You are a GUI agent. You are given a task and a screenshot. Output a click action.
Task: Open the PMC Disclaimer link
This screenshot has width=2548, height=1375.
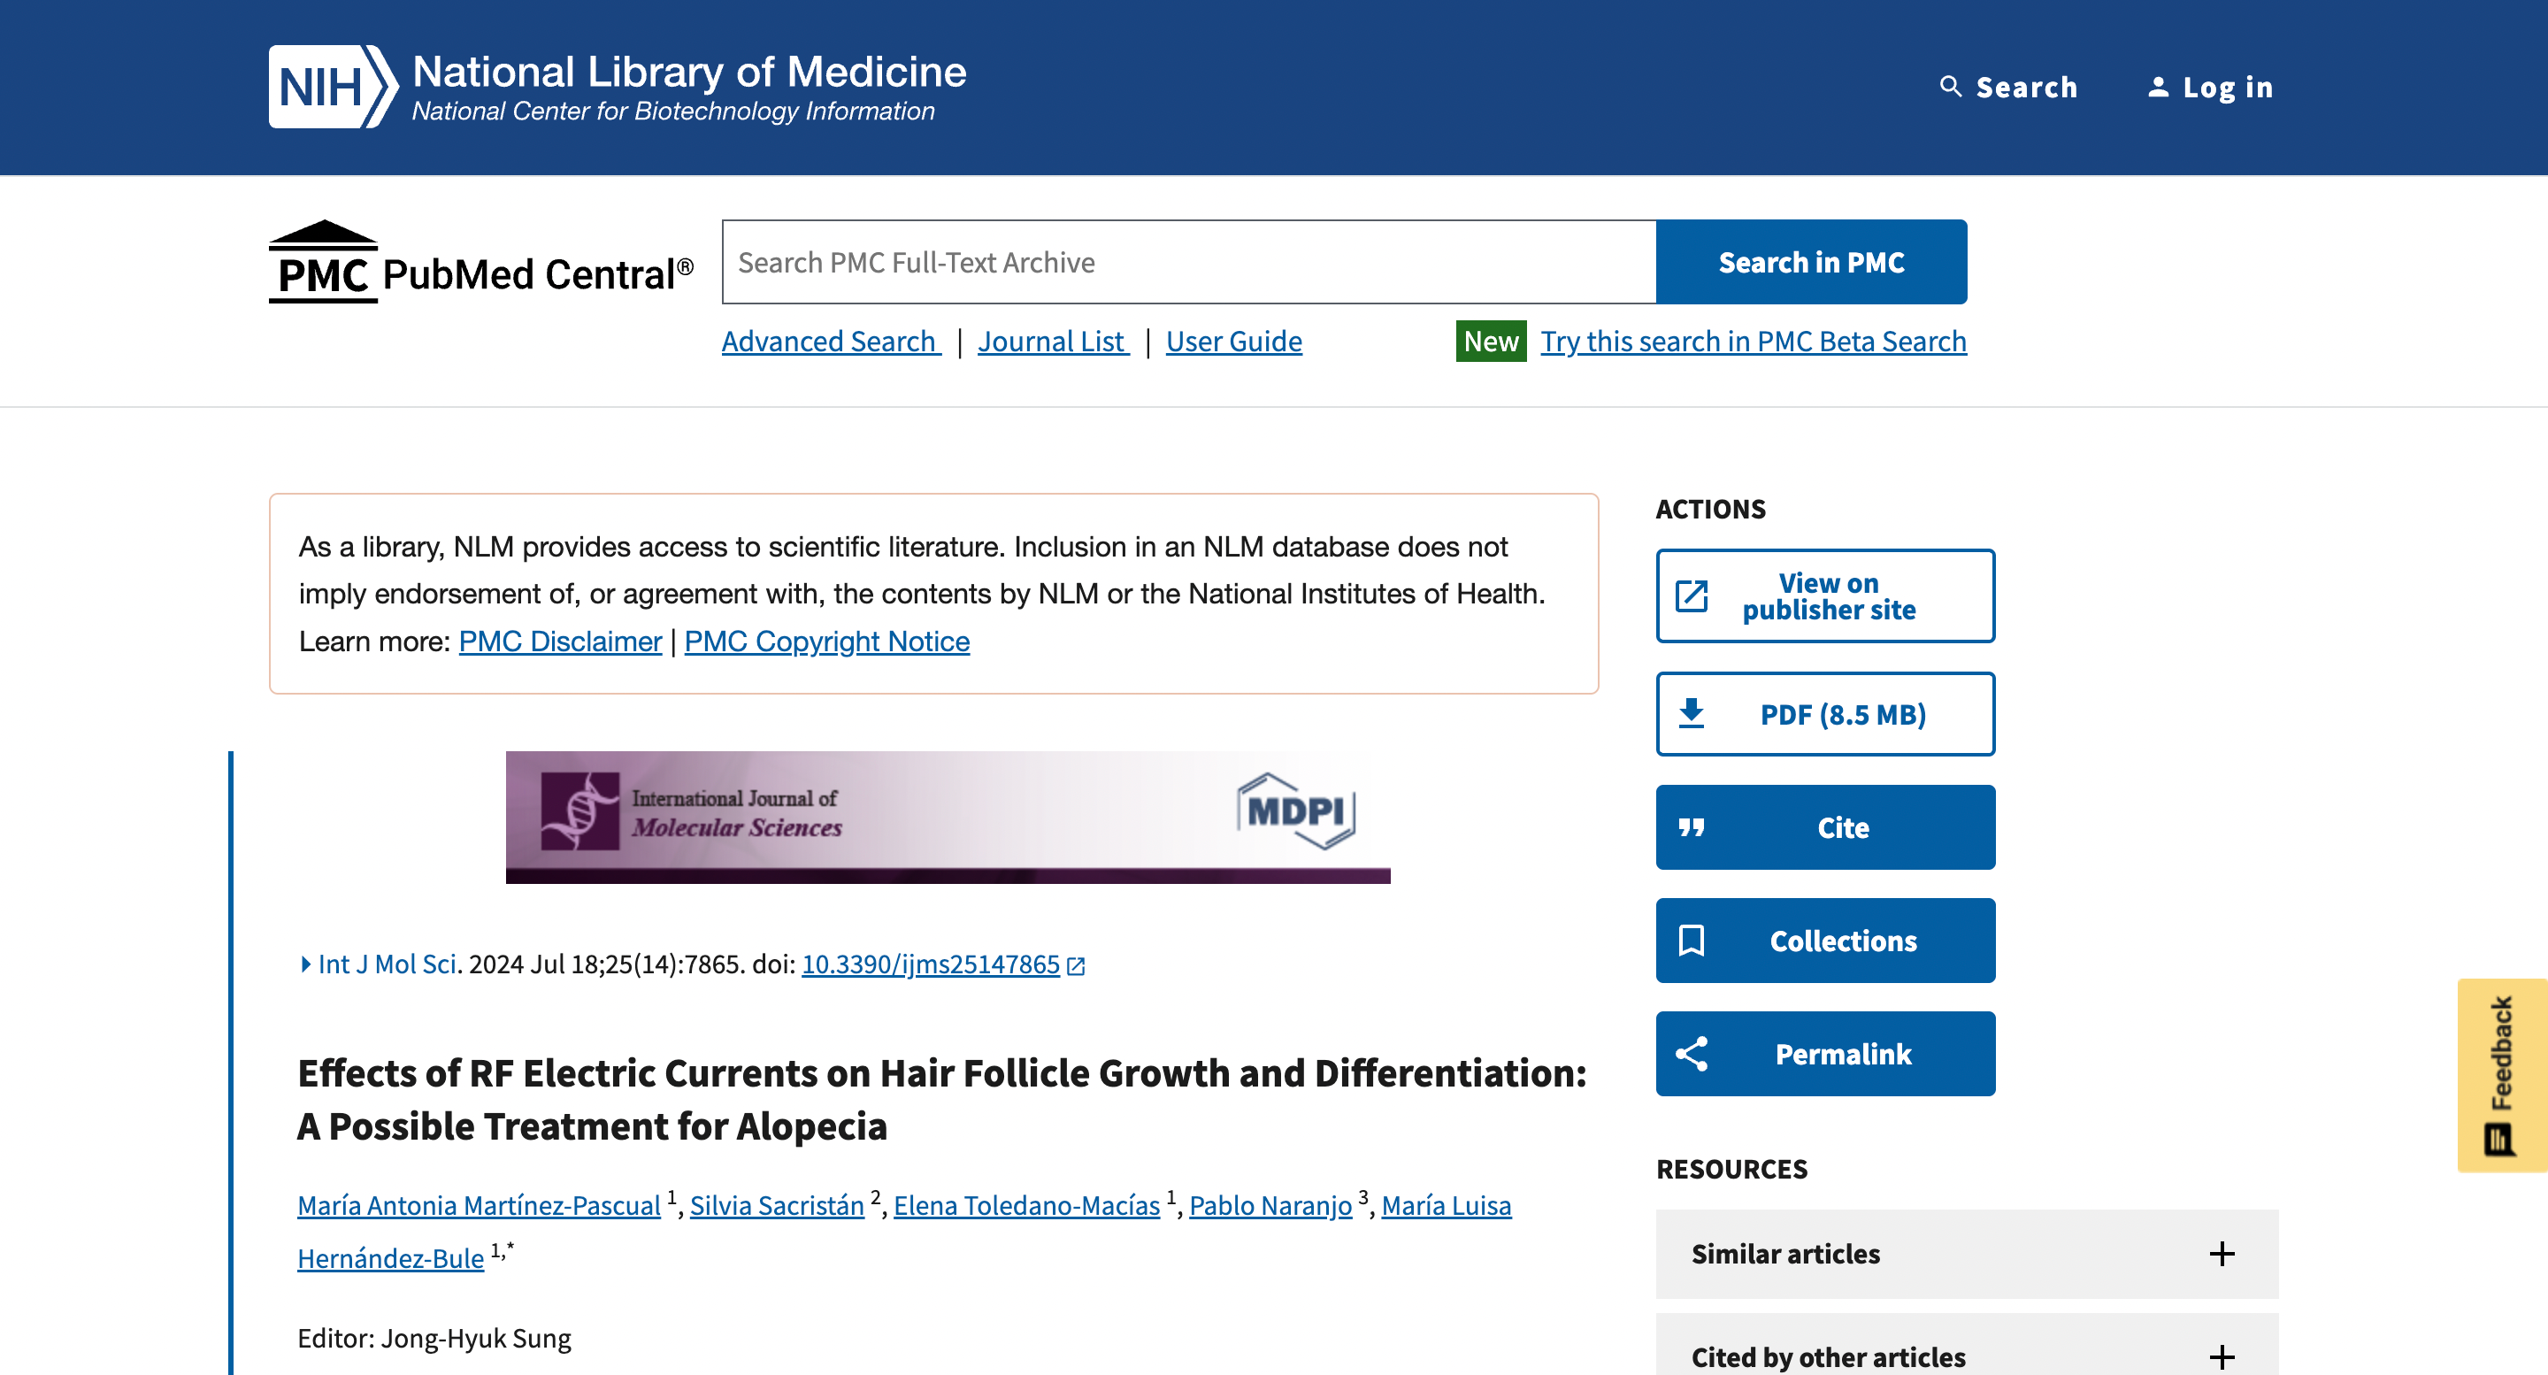[560, 641]
